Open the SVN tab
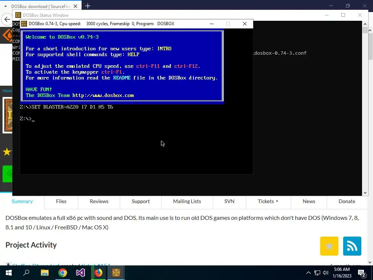The image size is (373, 280). tap(229, 201)
